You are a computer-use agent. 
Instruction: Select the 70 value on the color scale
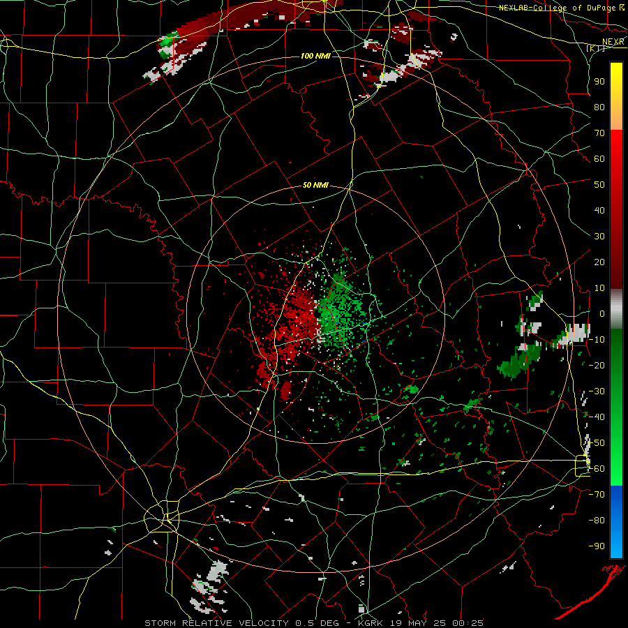click(599, 133)
